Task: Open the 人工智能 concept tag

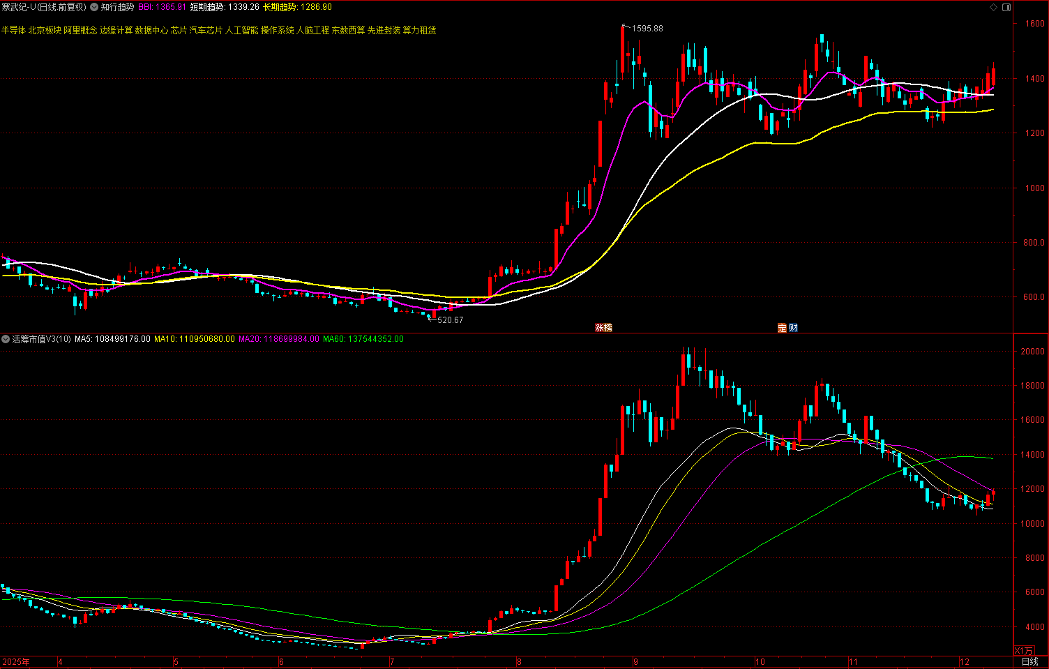Action: point(241,30)
